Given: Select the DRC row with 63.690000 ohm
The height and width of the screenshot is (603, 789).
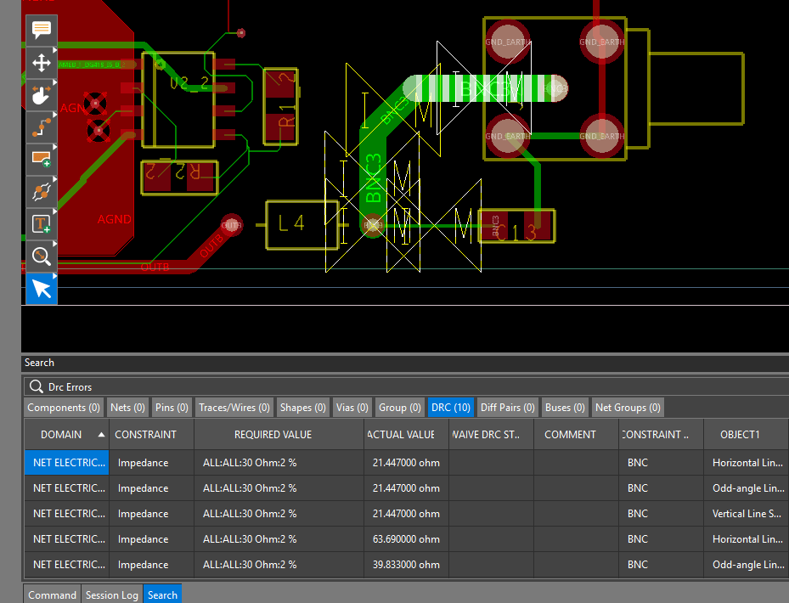Looking at the screenshot, I should (x=406, y=539).
